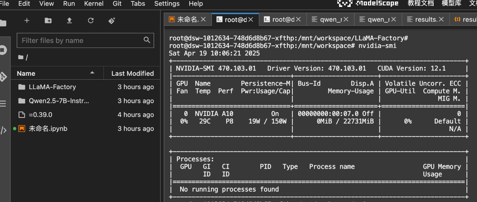Screen dimensions: 477x202
Task: Close the first qwen_r tab
Action: pos(346,19)
